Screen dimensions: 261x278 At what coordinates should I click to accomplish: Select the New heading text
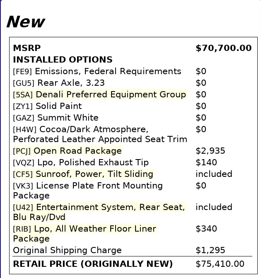pos(26,22)
